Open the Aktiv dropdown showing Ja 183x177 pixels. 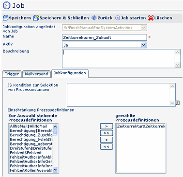coord(105,45)
